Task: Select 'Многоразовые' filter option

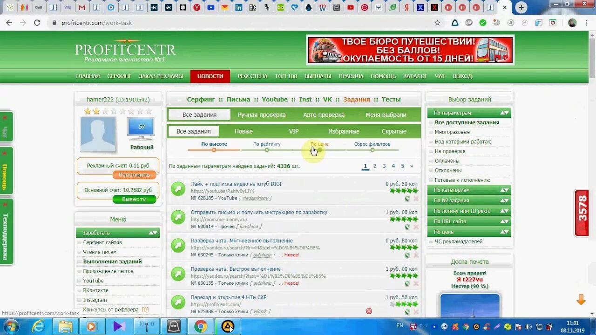Action: pyautogui.click(x=452, y=132)
